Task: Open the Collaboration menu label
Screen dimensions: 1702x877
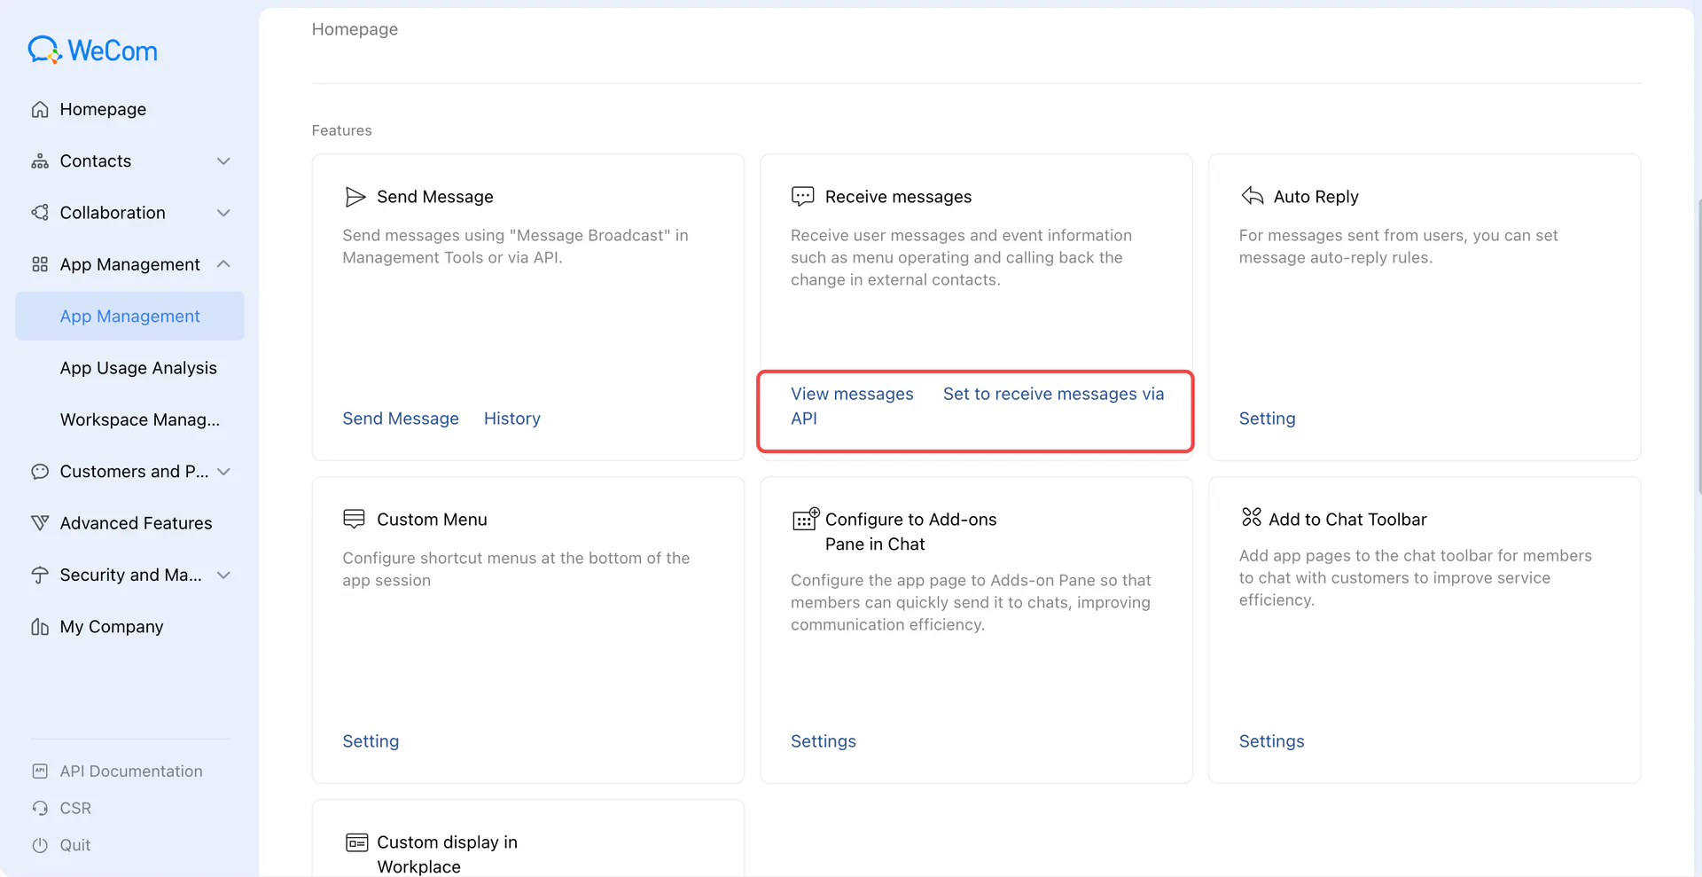Action: 113,213
